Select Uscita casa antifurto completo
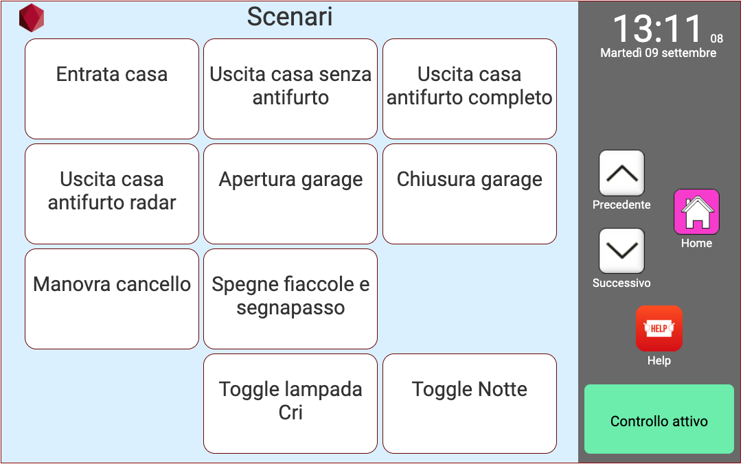 pyautogui.click(x=470, y=89)
